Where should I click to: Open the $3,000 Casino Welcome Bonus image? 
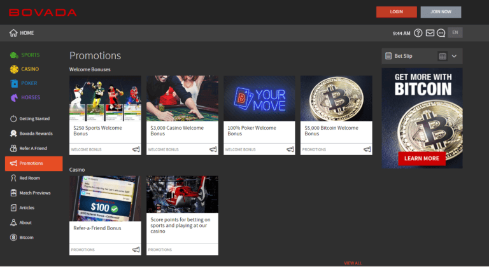[182, 98]
